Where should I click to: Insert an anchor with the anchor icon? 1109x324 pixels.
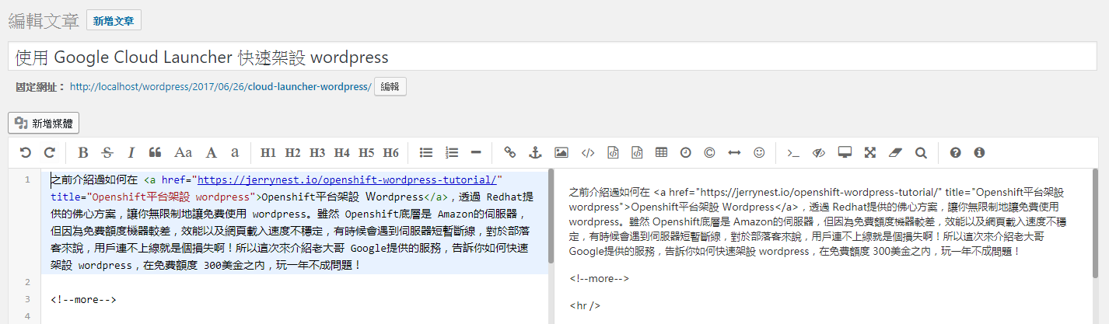(534, 153)
